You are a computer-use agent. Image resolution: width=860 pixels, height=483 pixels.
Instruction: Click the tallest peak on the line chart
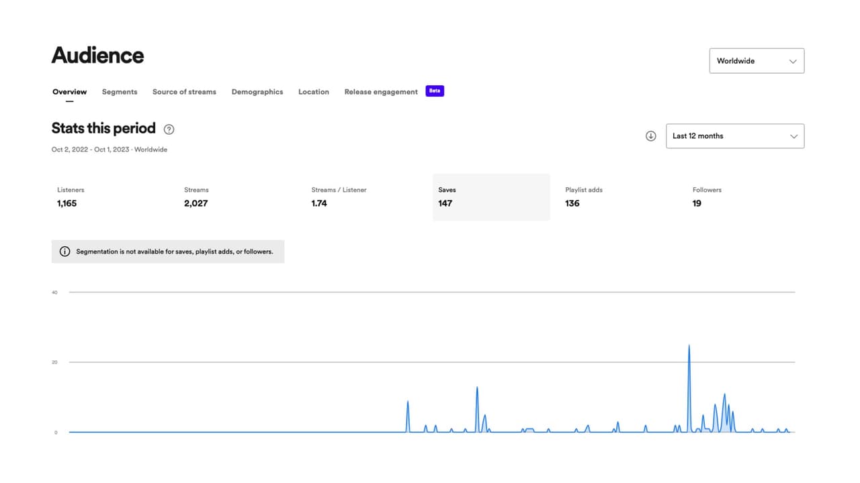(689, 345)
